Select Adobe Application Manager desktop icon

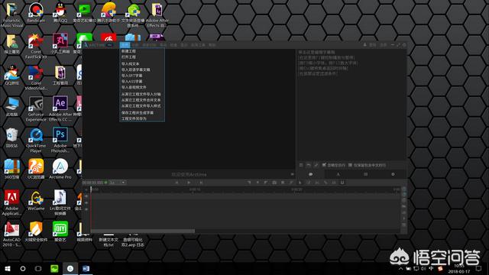[x=12, y=203]
